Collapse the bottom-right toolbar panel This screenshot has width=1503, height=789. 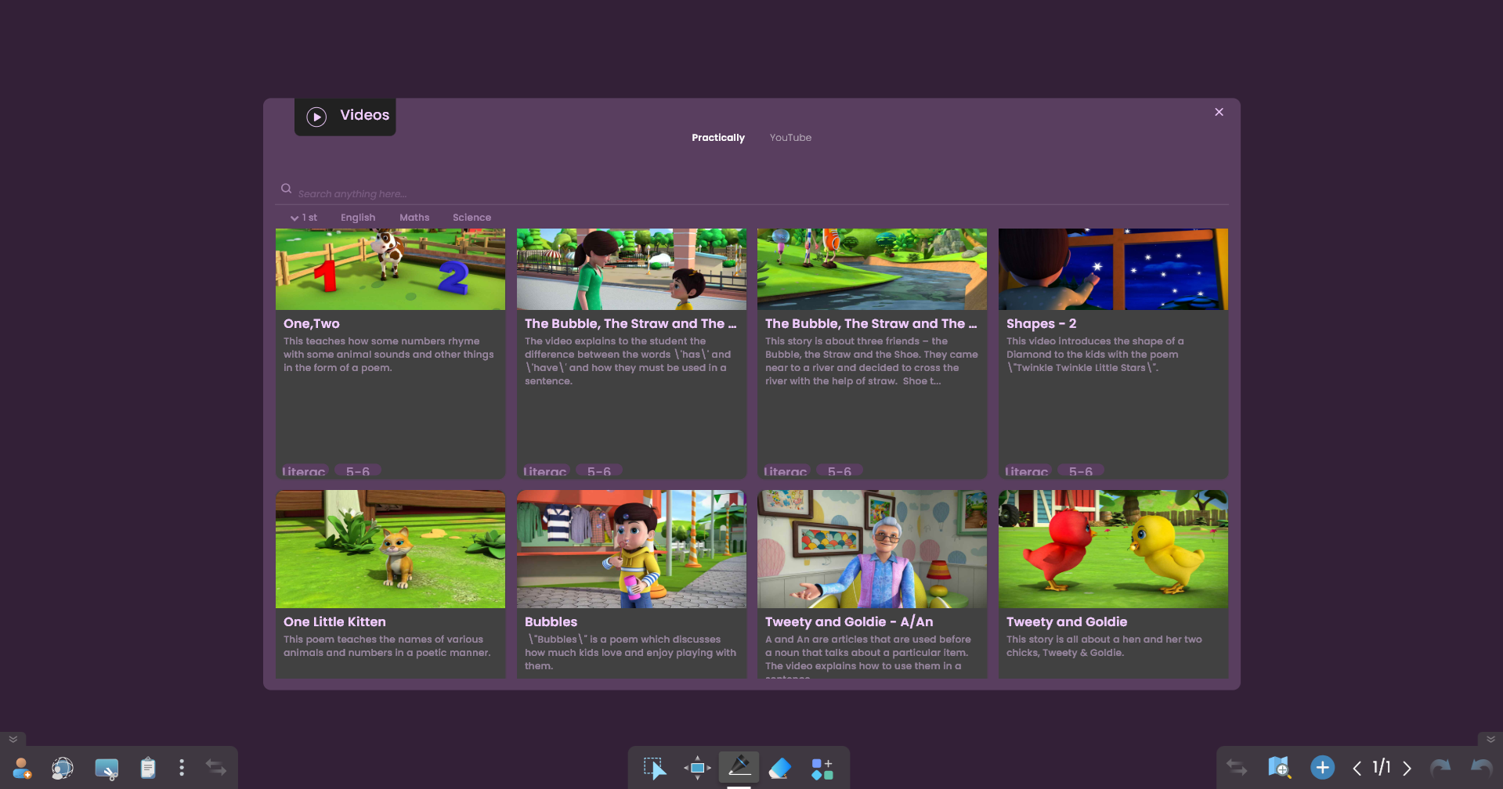click(x=1490, y=739)
